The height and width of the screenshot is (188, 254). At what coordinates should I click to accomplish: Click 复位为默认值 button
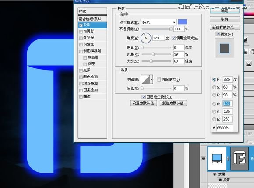pos(173,103)
